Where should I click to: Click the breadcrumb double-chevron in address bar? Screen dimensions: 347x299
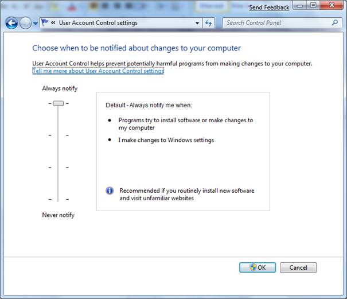click(53, 22)
